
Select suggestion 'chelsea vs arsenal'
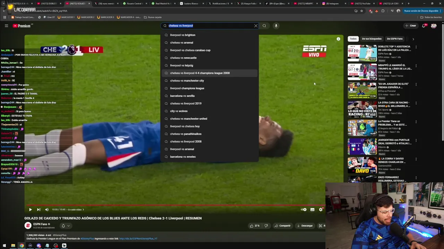click(x=210, y=43)
